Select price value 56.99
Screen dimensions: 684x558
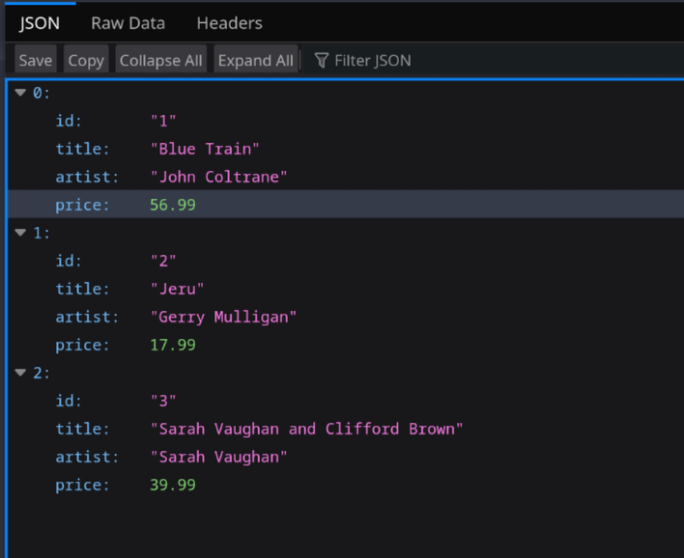[x=173, y=205]
